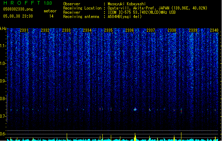The height and width of the screenshot is (141, 222).
Task: Click the 2338 time marker
Action: tap(172, 30)
